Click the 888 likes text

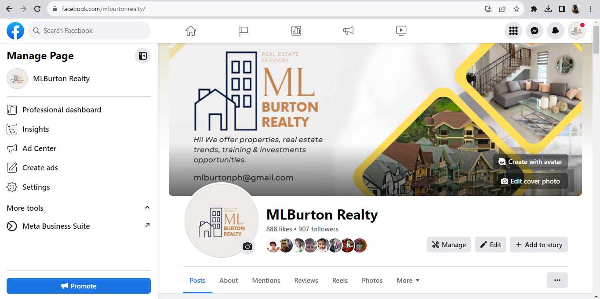pos(279,229)
